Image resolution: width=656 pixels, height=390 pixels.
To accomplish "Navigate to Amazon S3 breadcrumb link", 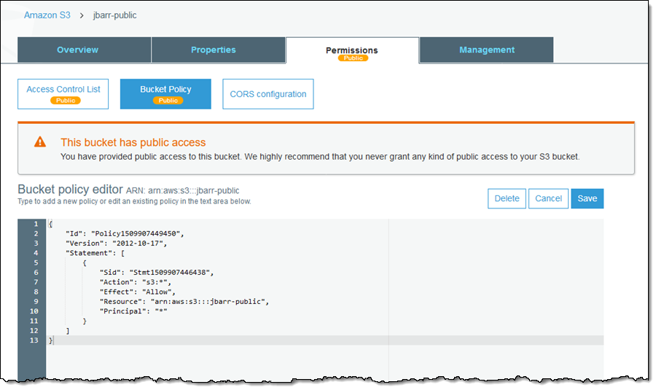I will [47, 15].
